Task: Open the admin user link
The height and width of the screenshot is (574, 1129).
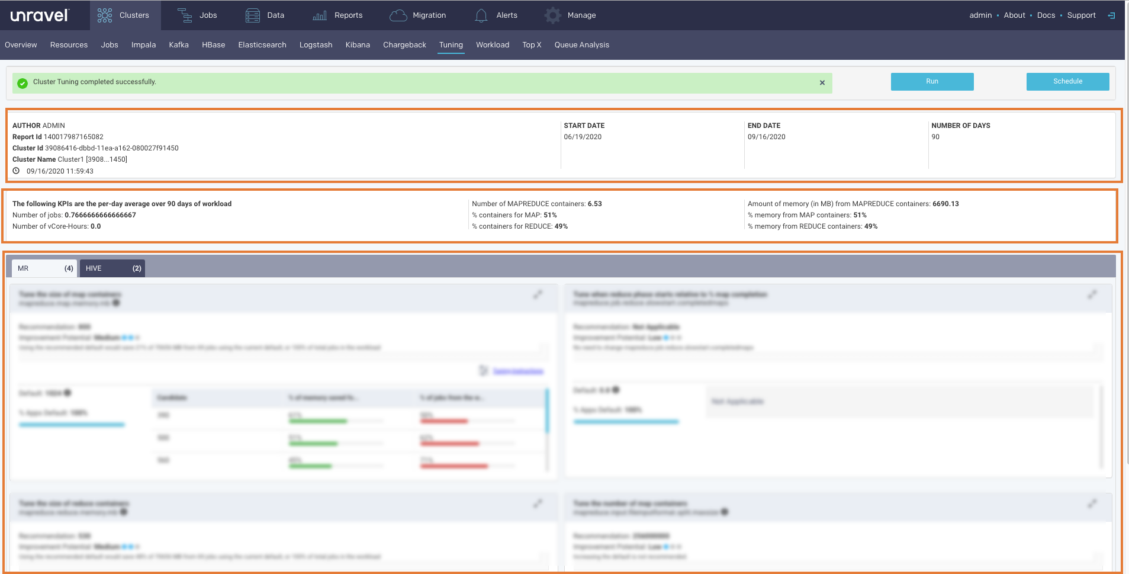Action: click(x=980, y=15)
